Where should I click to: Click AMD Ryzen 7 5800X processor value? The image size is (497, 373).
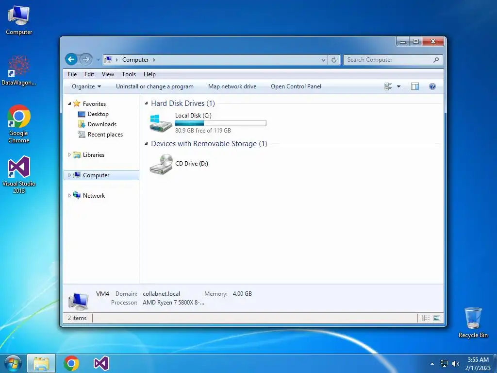[173, 302]
